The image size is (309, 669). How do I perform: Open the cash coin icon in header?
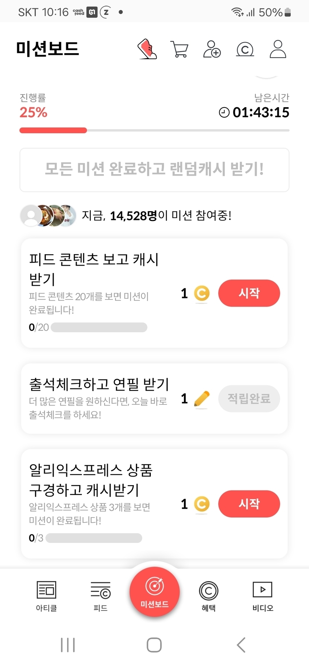click(245, 49)
